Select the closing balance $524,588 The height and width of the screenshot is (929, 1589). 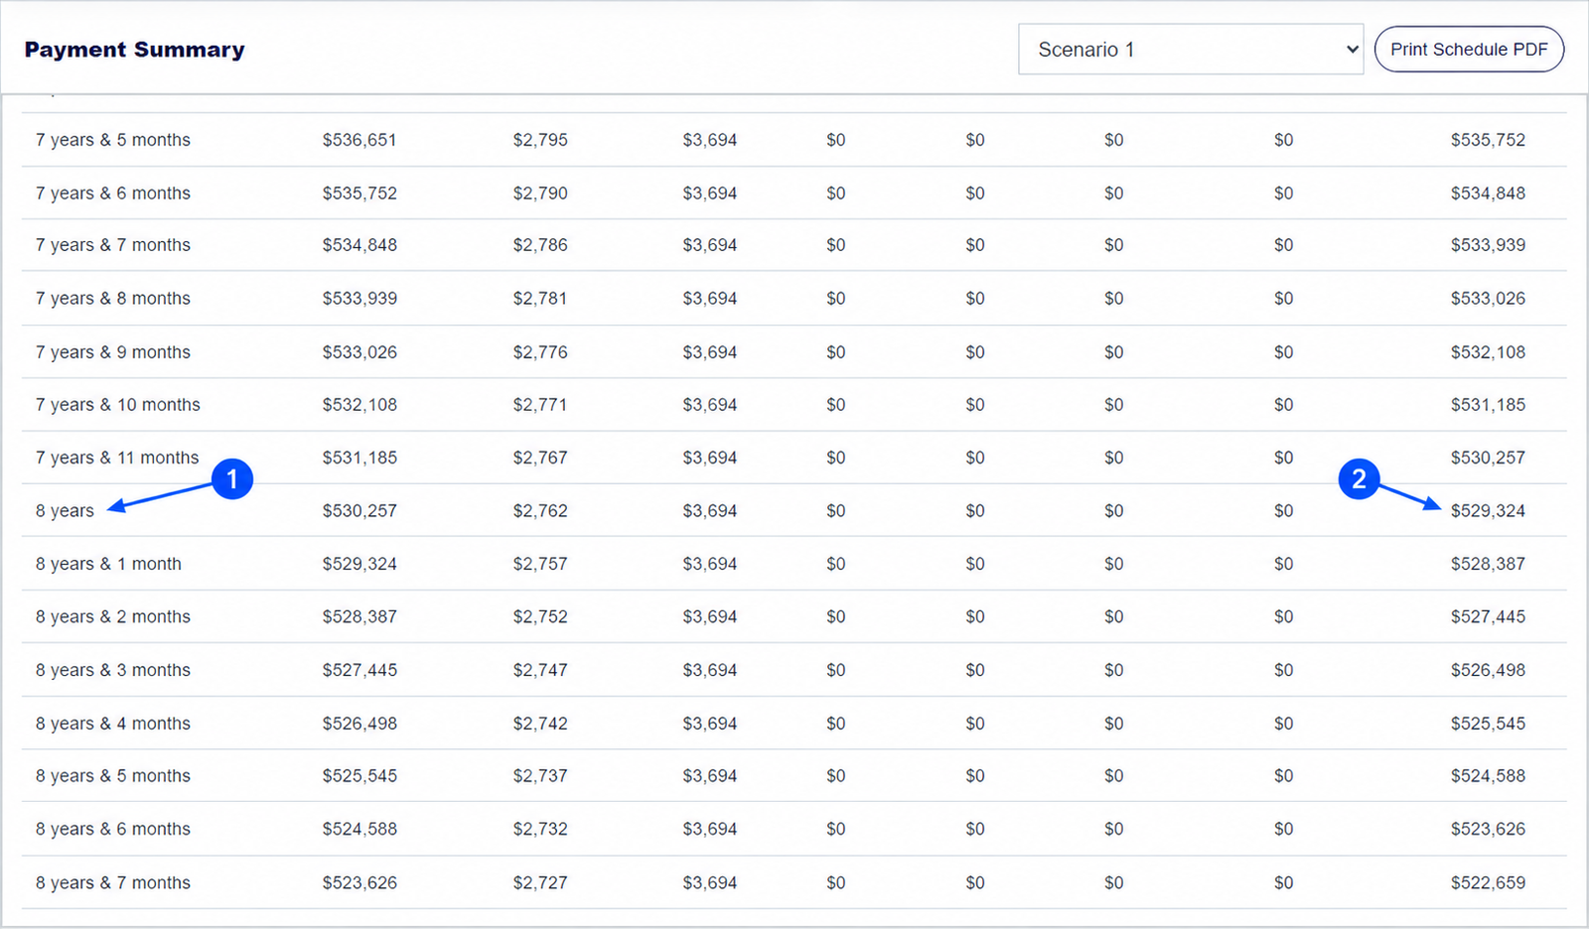pos(1488,776)
